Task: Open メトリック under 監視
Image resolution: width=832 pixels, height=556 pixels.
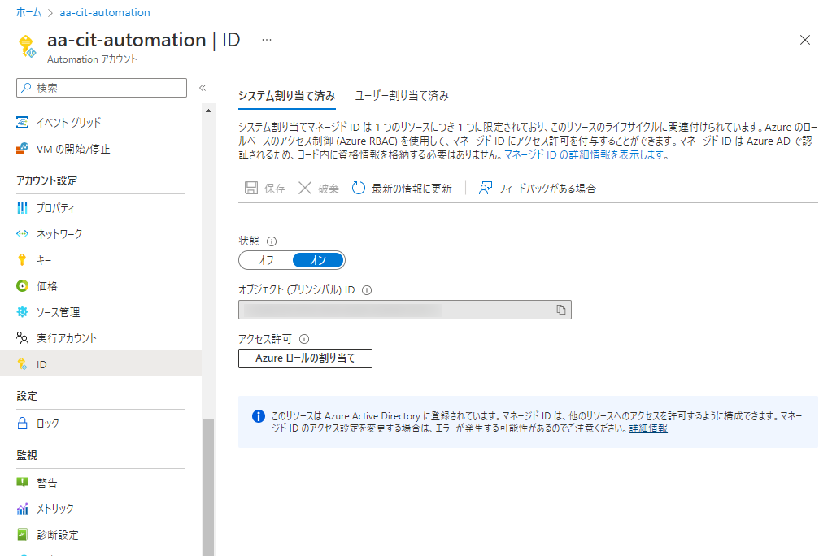Action: (x=54, y=507)
